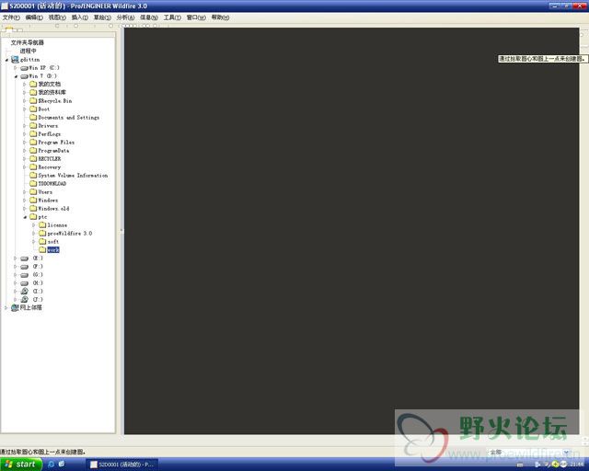Expand the Drivers folder

click(25, 126)
